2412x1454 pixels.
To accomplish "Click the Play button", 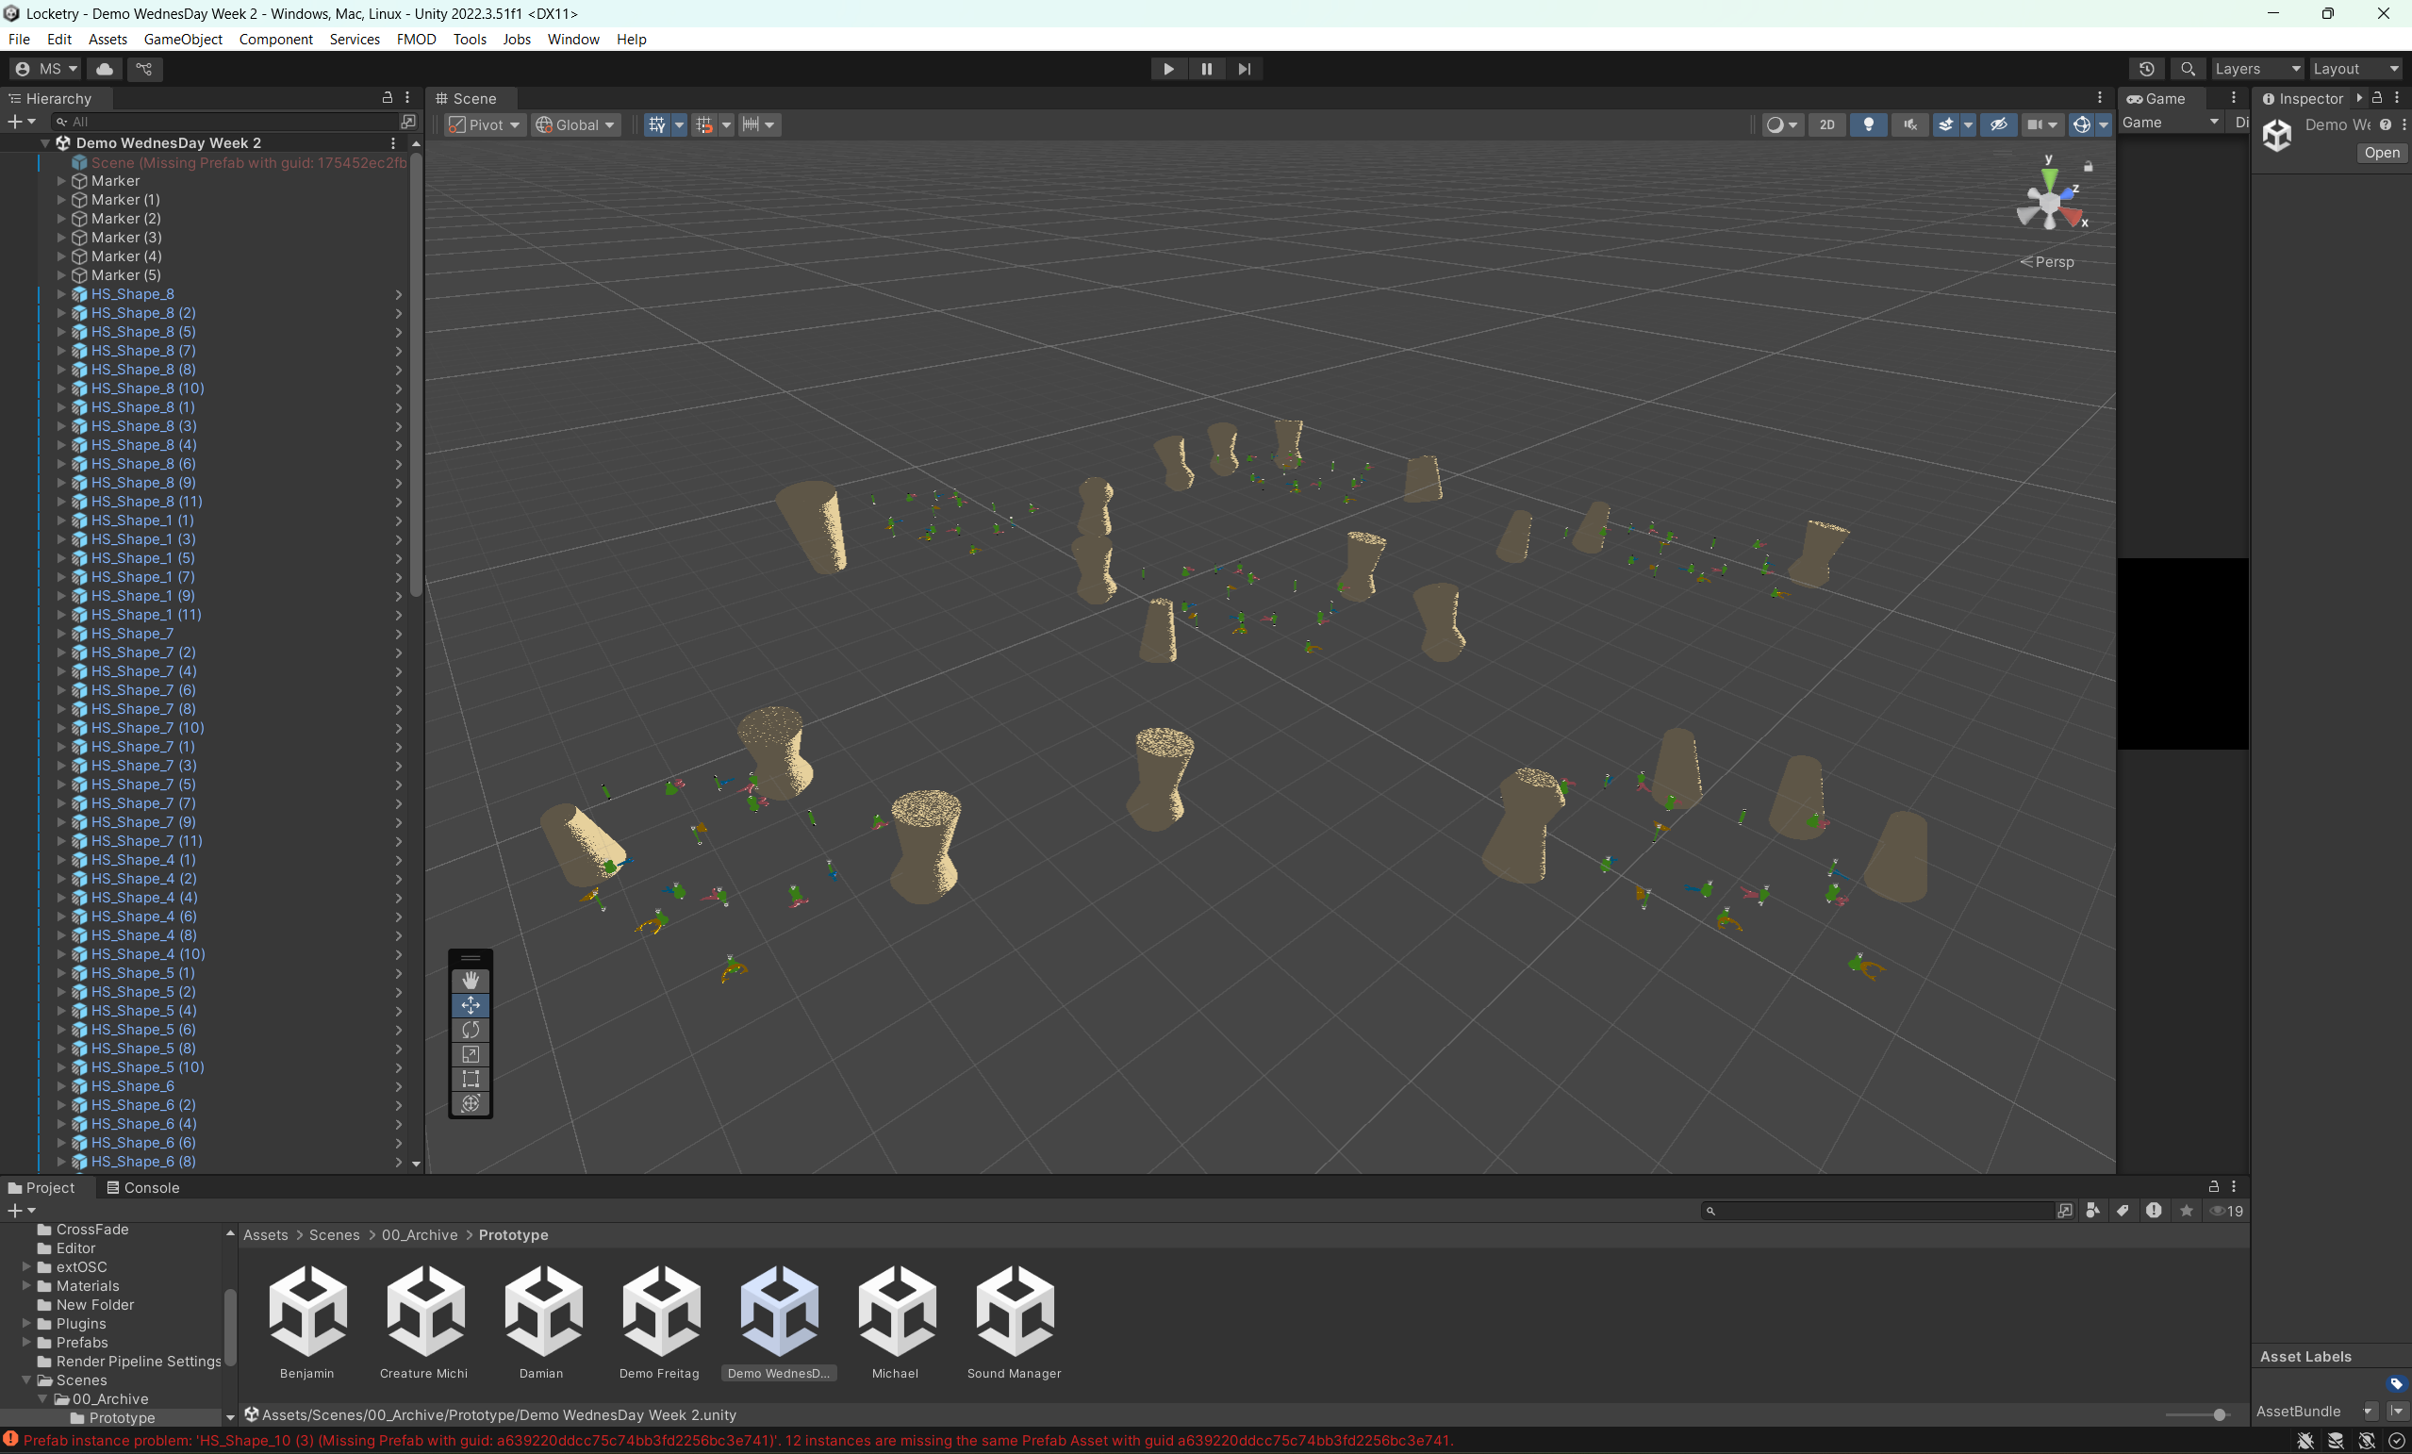I will [1168, 69].
